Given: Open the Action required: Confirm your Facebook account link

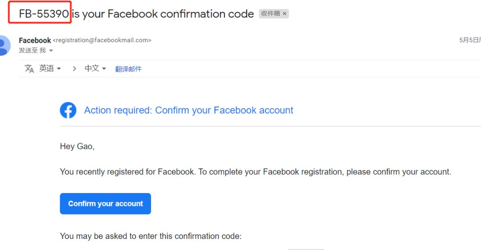Looking at the screenshot, I should pos(188,110).
